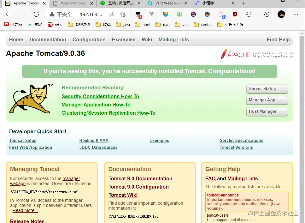
Task: Open Clustering/Session Replication How-To link
Action: coord(109,113)
